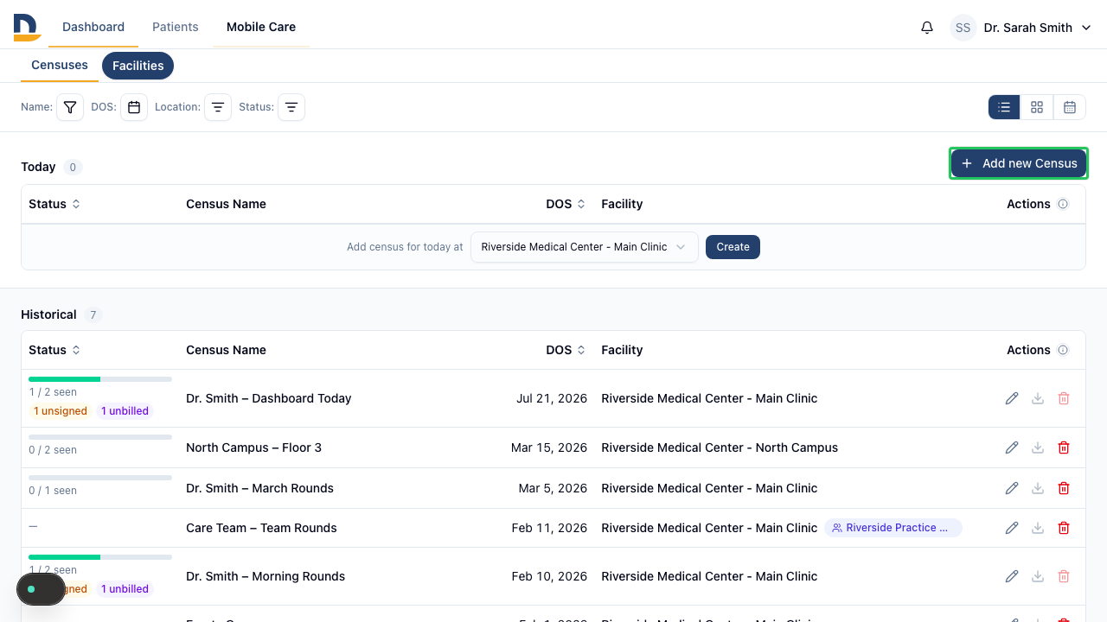
Task: Open the Status filter icon
Action: tap(291, 107)
